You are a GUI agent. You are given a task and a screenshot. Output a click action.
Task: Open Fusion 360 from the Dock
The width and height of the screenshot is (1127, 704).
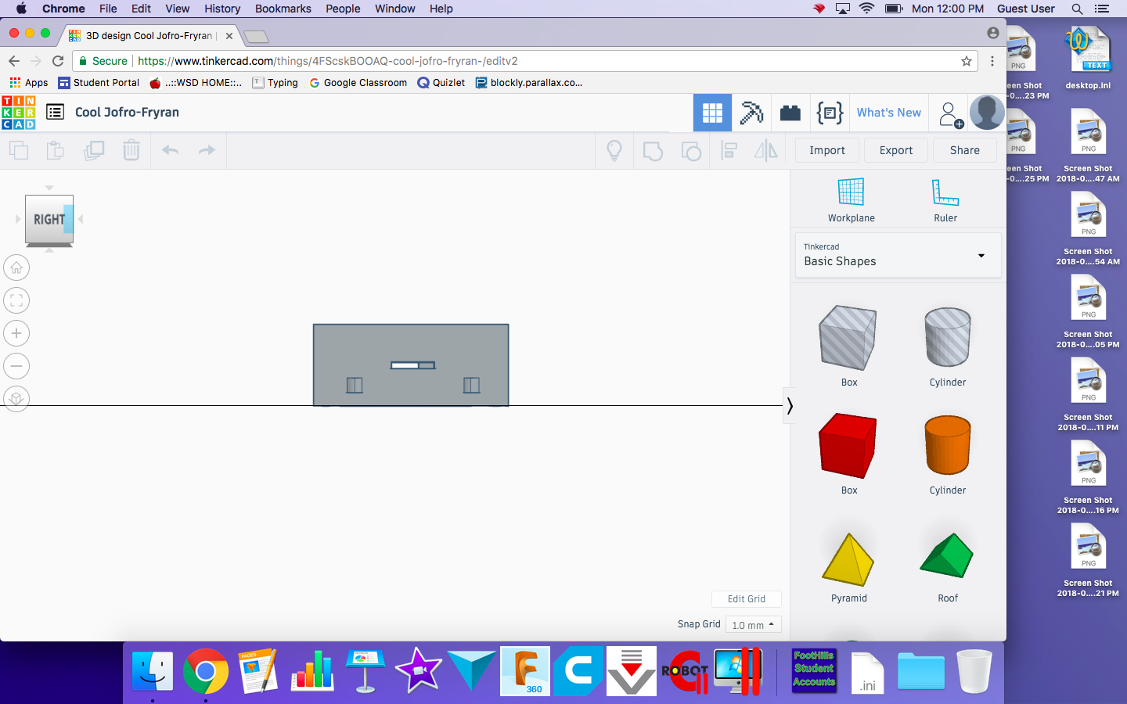point(525,671)
